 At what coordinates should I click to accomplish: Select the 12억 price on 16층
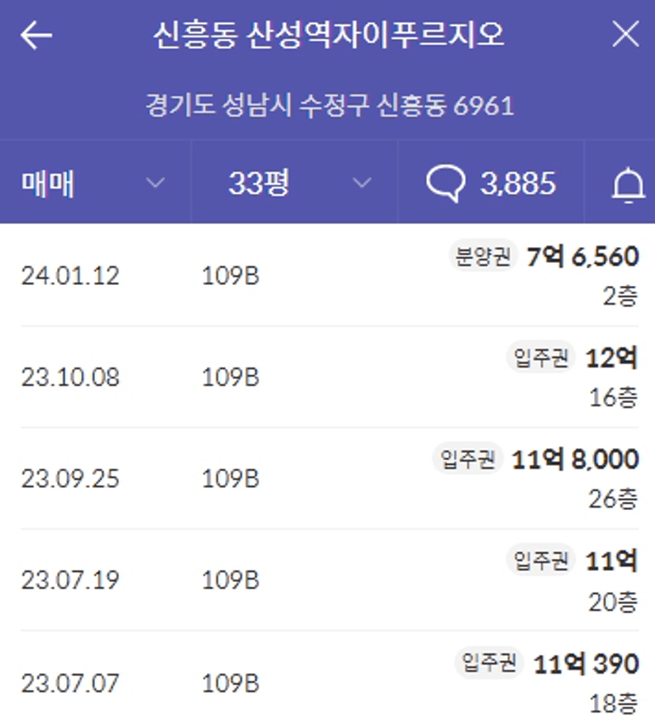611,358
